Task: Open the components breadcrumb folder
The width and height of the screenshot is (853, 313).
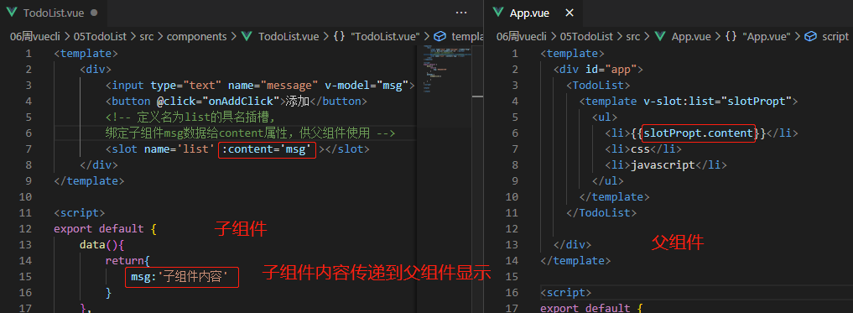Action: 196,36
